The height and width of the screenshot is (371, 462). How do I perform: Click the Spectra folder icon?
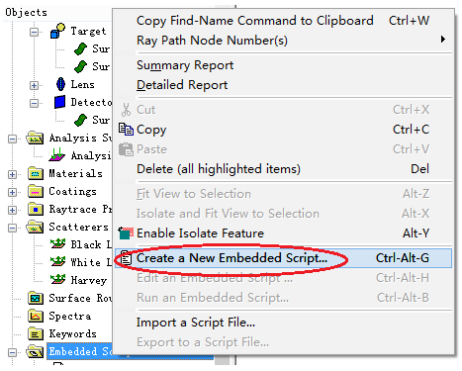(x=36, y=316)
